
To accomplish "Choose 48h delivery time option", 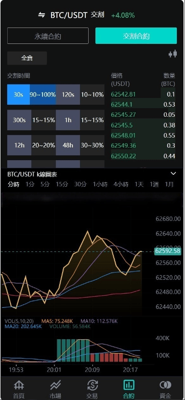I will click(x=68, y=145).
